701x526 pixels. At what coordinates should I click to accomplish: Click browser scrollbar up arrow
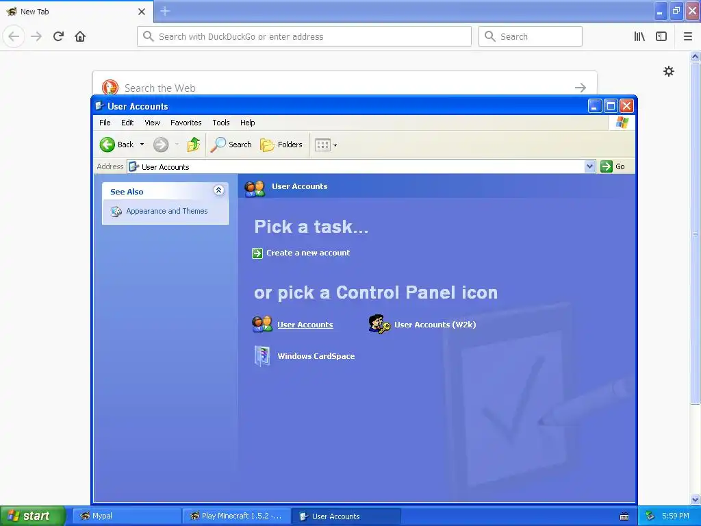695,56
